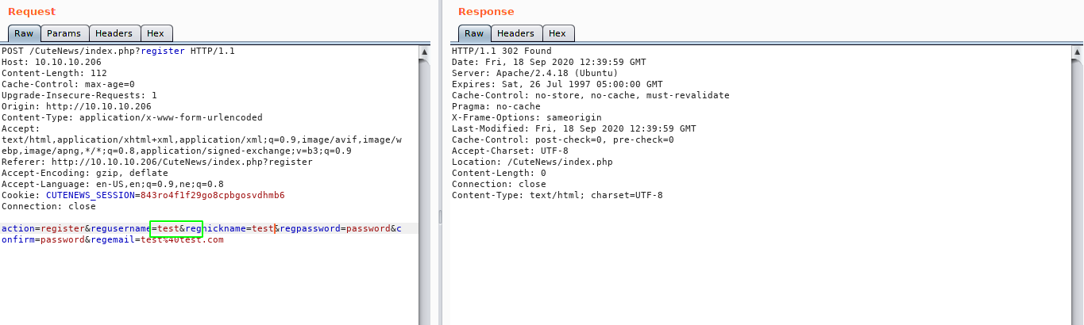The image size is (1084, 325).
Task: Click the Content-Type: application/x-www-form-urlencoded header
Action: pyautogui.click(x=132, y=117)
